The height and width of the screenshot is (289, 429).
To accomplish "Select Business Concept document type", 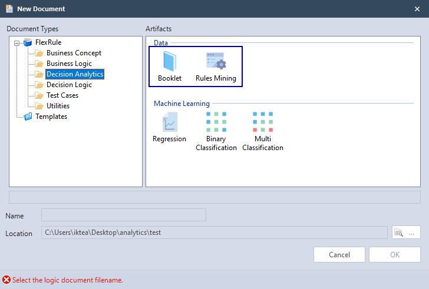I will (74, 53).
